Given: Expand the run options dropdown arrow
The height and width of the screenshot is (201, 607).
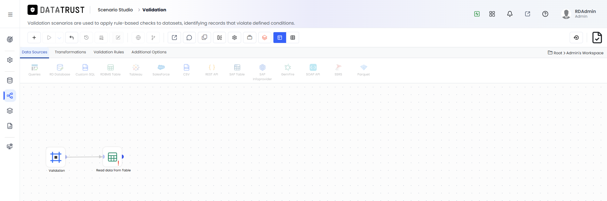Looking at the screenshot, I should pyautogui.click(x=59, y=38).
